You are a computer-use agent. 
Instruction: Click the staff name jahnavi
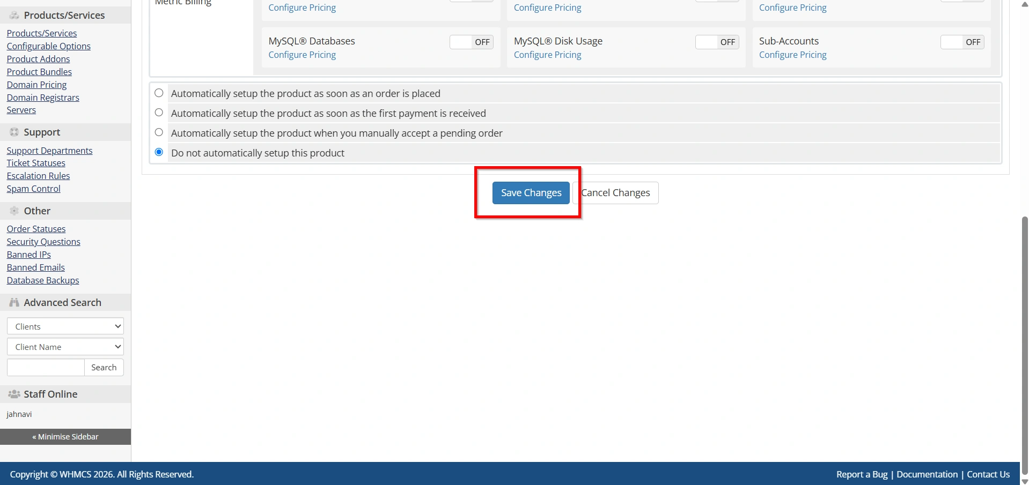19,414
